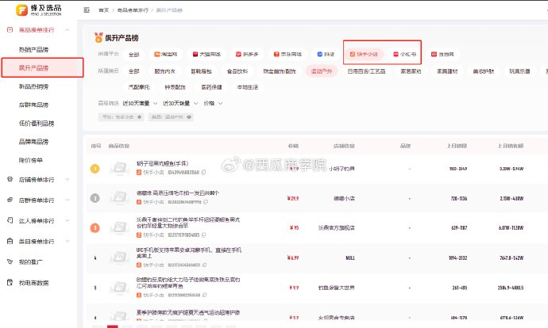Open the rank 2 towel product thumbnail
The image size is (548, 328).
[119, 198]
